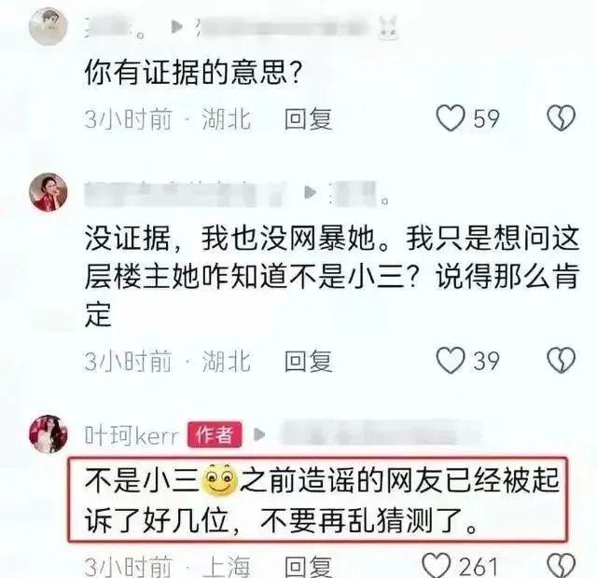Open 叶珂kerr's profile avatar
Screen dimensions: 597x578
[x=49, y=434]
